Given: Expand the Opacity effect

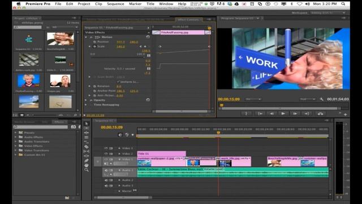Looking at the screenshot, I should 86,100.
